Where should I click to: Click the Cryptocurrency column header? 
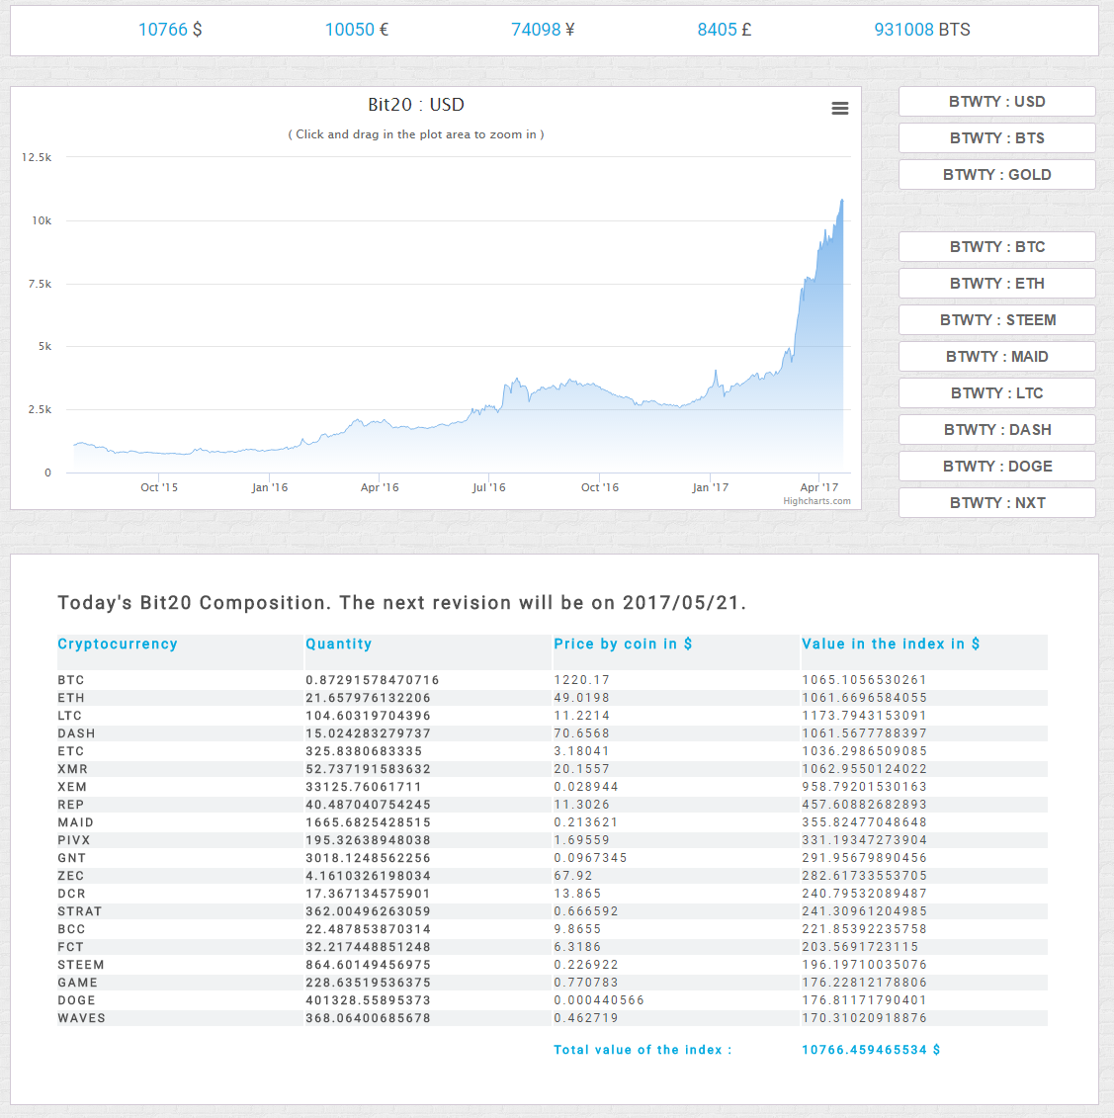[x=118, y=644]
